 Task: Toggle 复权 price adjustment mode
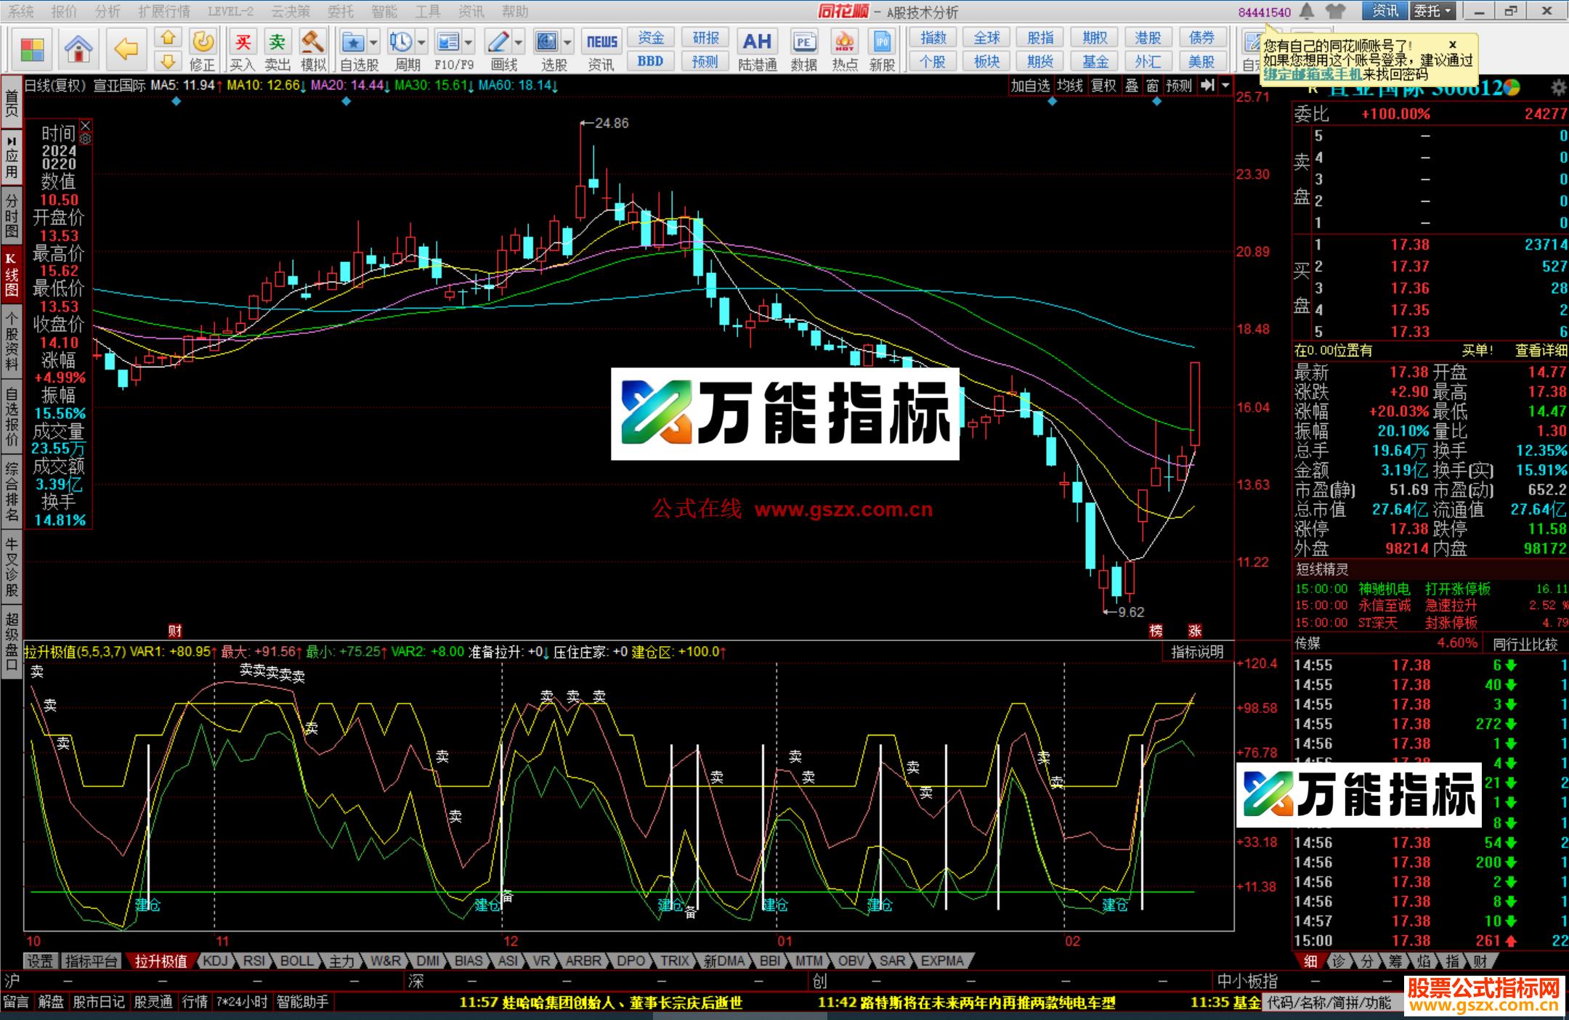(x=1103, y=86)
